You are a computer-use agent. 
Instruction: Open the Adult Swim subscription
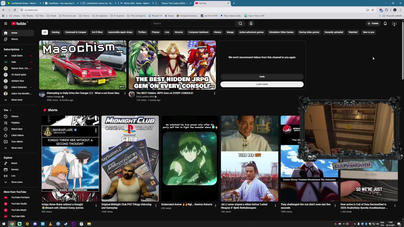20,55
